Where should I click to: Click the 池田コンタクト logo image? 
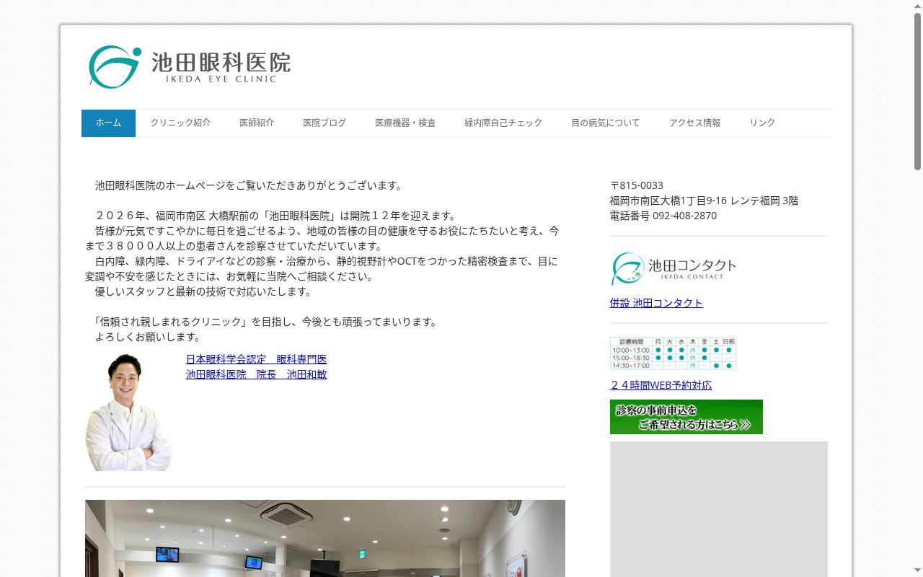tap(674, 269)
